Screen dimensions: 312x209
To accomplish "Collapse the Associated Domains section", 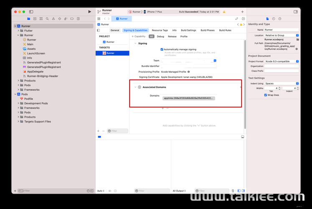I will point(135,87).
